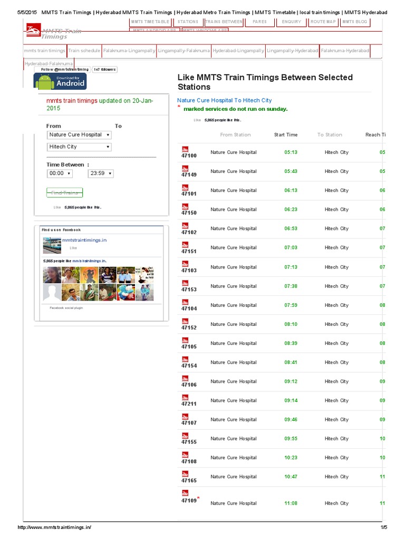Click the To Station column header
Viewport: 405px width, 540px height.
coord(330,135)
